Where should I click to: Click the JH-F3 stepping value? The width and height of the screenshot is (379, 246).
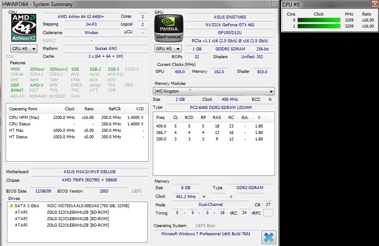(x=91, y=25)
